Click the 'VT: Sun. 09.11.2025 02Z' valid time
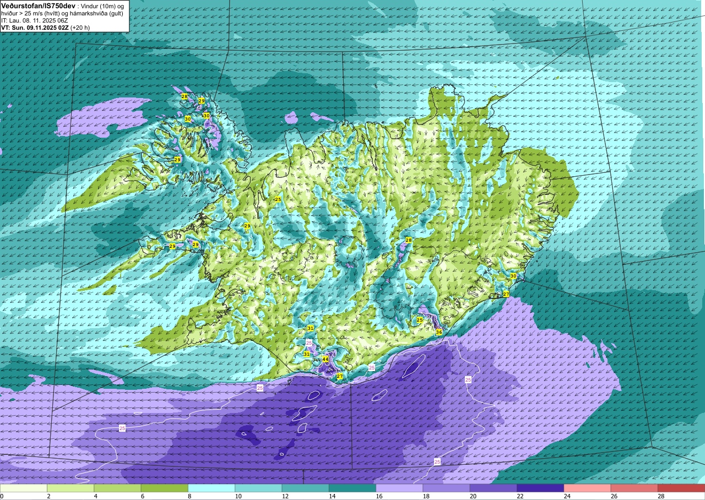Viewport: 705px width, 500px height. [35, 27]
